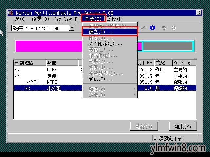This screenshot has width=210, height=157.
Task: Click the 結束(X) button
Action: click(183, 126)
